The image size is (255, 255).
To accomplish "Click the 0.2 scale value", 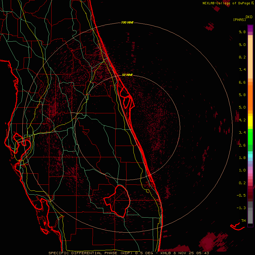I will coord(242,183).
